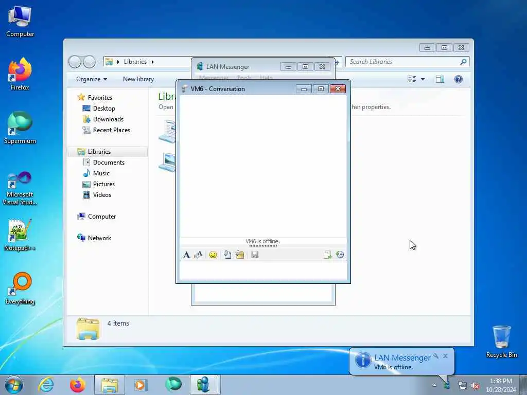This screenshot has height=395, width=527.
Task: Click the send folder paperclip icon
Action: pyautogui.click(x=240, y=255)
